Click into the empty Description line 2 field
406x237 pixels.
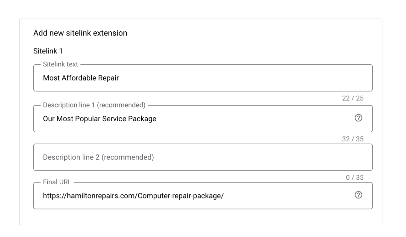[x=203, y=157]
